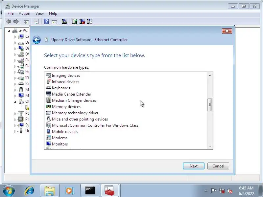Open Windows Explorer from taskbar
Viewport: 263px width, 197px height.
tap(50, 191)
